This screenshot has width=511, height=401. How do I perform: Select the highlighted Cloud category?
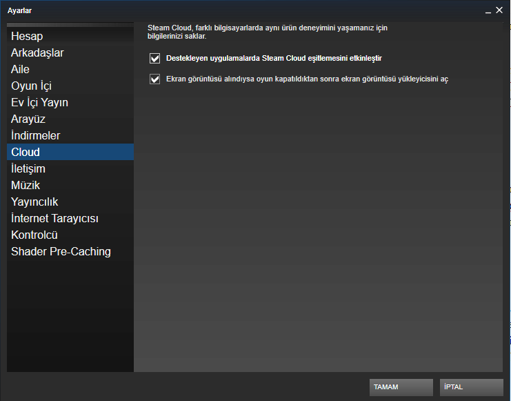26,152
